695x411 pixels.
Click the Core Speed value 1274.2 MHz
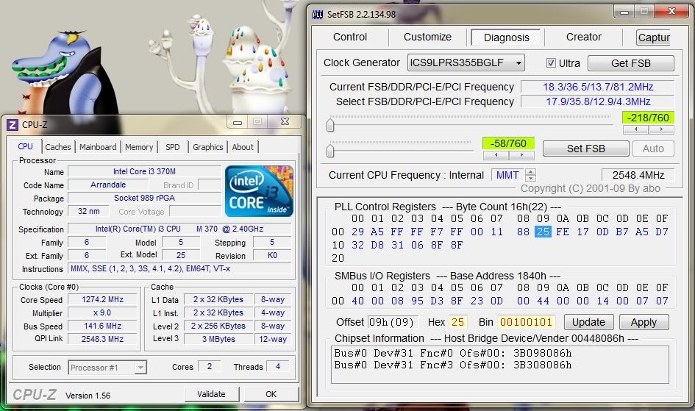click(x=102, y=299)
